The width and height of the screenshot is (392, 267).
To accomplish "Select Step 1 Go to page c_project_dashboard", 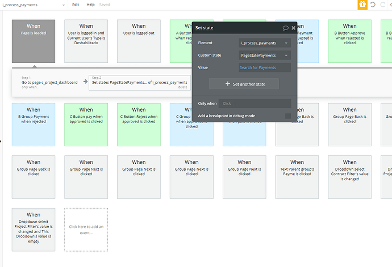I will coord(49,82).
